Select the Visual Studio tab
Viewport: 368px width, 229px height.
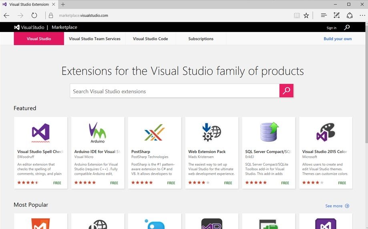coord(39,39)
